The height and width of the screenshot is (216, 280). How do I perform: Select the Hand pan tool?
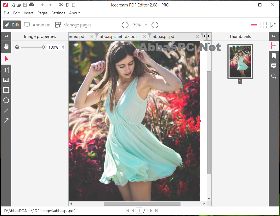tap(6, 47)
